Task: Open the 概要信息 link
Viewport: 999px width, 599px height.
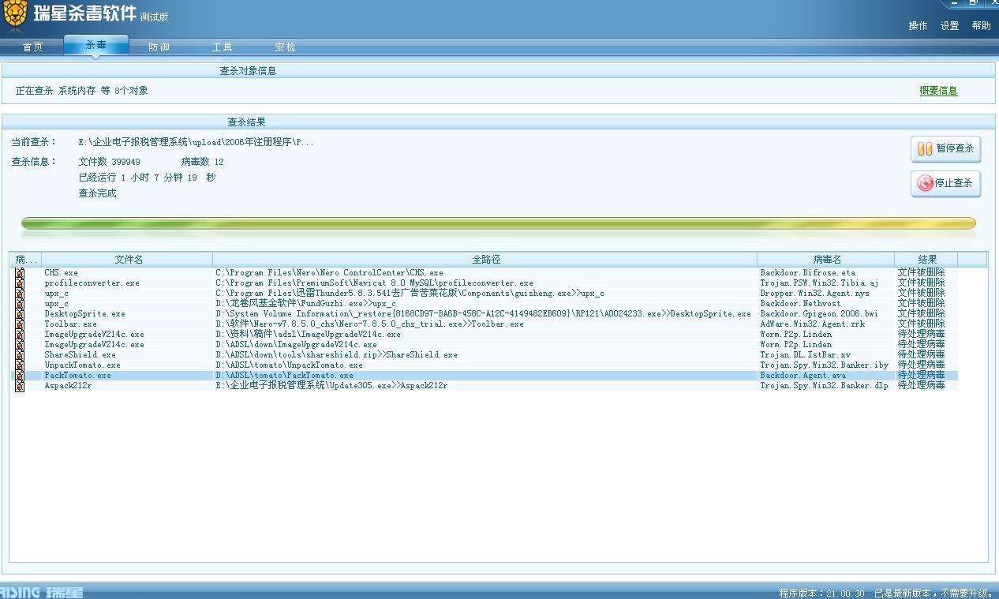Action: coord(938,91)
